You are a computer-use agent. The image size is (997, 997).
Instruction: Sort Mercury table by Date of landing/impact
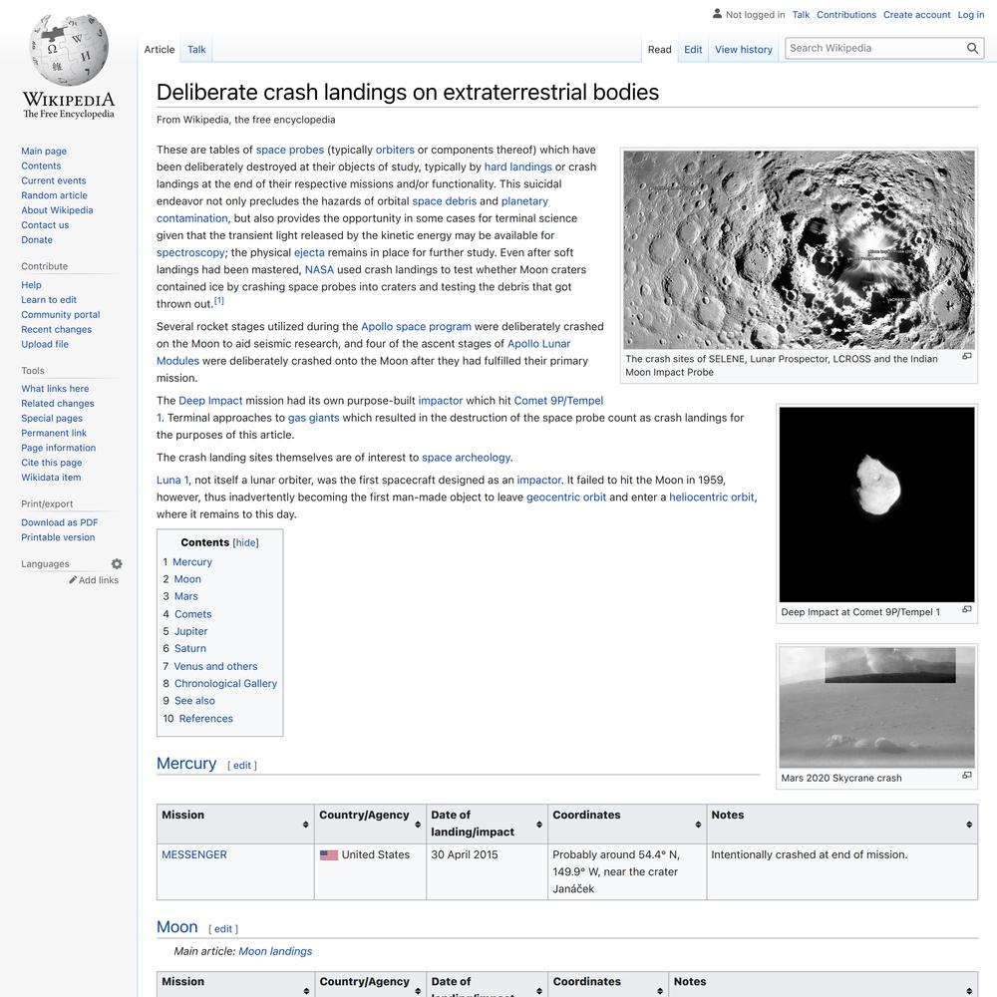[x=539, y=825]
